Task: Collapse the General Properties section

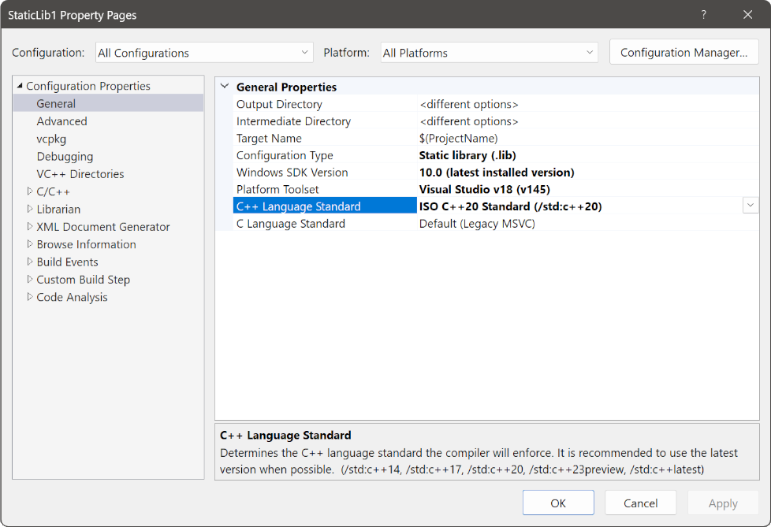Action: tap(225, 87)
